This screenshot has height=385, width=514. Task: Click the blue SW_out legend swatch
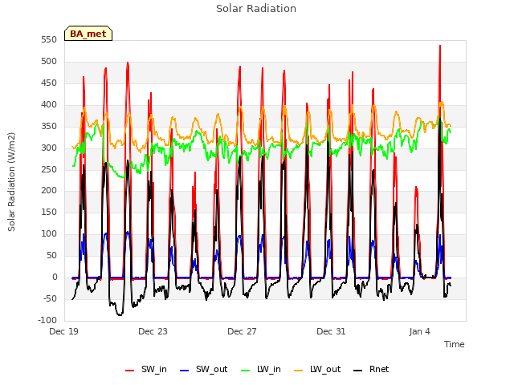click(x=185, y=371)
